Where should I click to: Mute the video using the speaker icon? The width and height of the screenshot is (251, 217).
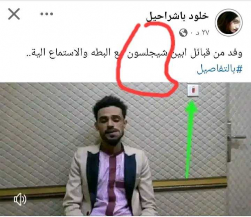point(20,199)
